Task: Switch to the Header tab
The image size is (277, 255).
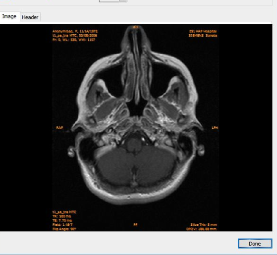Action: 30,17
